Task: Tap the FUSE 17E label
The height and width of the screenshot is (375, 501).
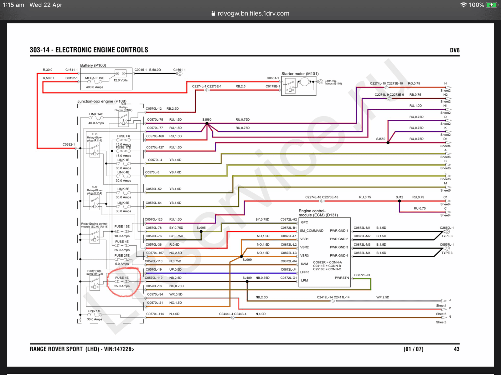Action: pos(123,147)
